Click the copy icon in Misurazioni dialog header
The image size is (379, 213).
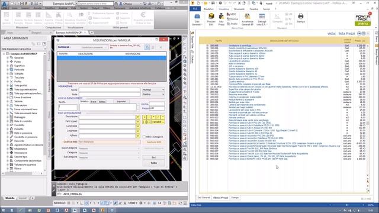pos(147,47)
